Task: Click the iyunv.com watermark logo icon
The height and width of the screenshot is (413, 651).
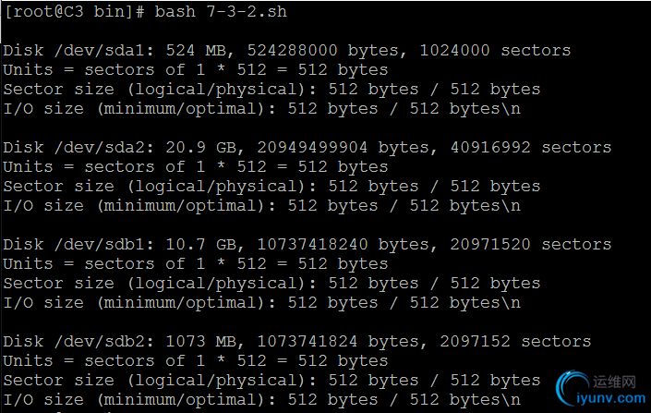Action: click(x=573, y=388)
